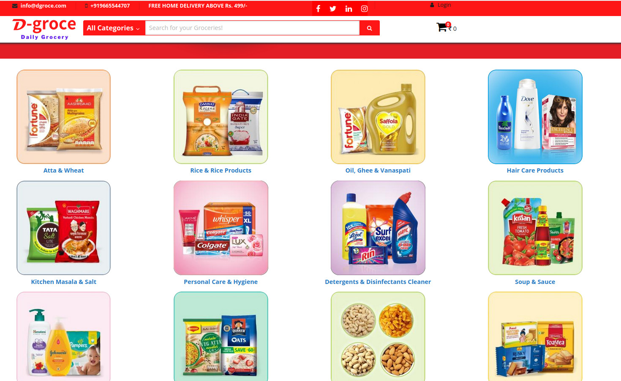Select the Kitchen Masala & Salt thumbnail
The width and height of the screenshot is (621, 381).
pyautogui.click(x=63, y=228)
